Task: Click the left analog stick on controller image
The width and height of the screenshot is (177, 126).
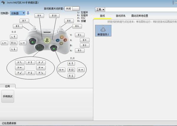Action: coord(32,42)
